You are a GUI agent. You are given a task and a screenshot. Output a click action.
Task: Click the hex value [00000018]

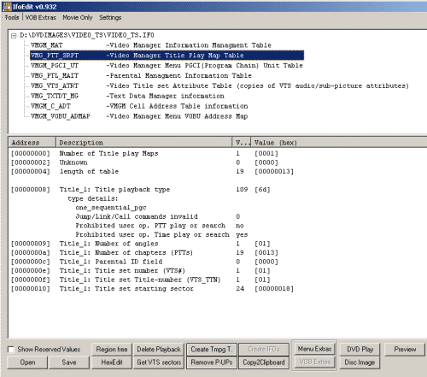[274, 289]
